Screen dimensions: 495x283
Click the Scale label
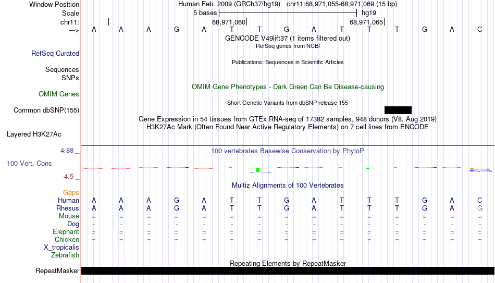click(x=70, y=13)
